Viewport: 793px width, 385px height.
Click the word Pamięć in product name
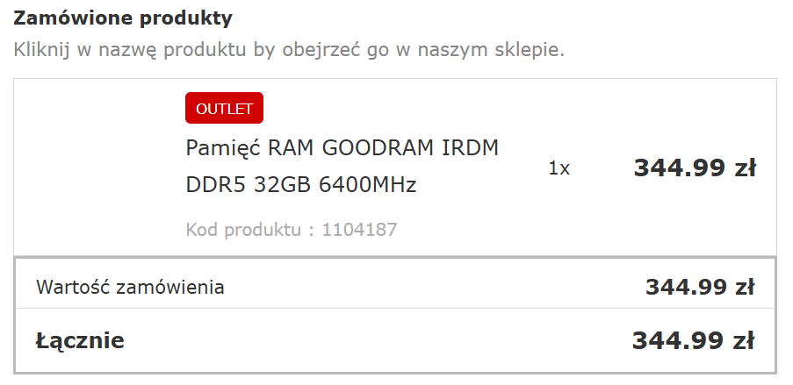pos(223,148)
